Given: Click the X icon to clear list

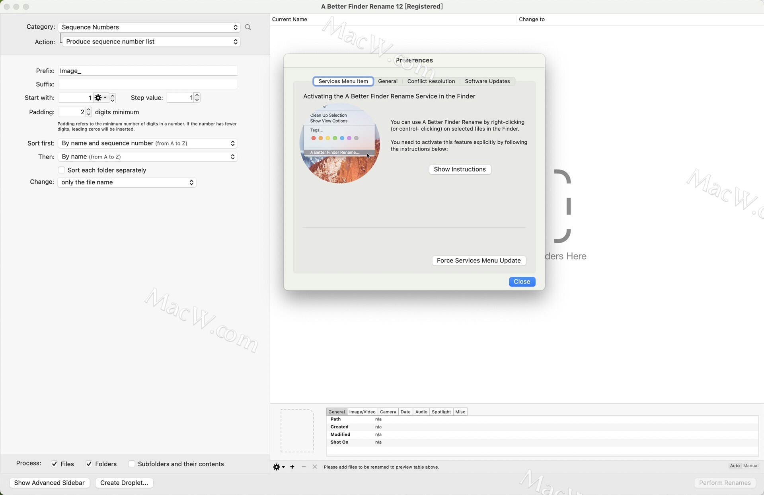Looking at the screenshot, I should pyautogui.click(x=315, y=467).
